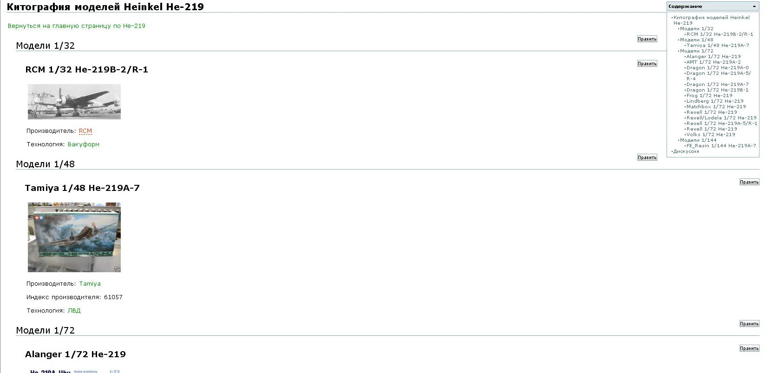Edit the Tamiya 1/48 He-219A-7 section
This screenshot has height=373, width=766.
coord(749,182)
